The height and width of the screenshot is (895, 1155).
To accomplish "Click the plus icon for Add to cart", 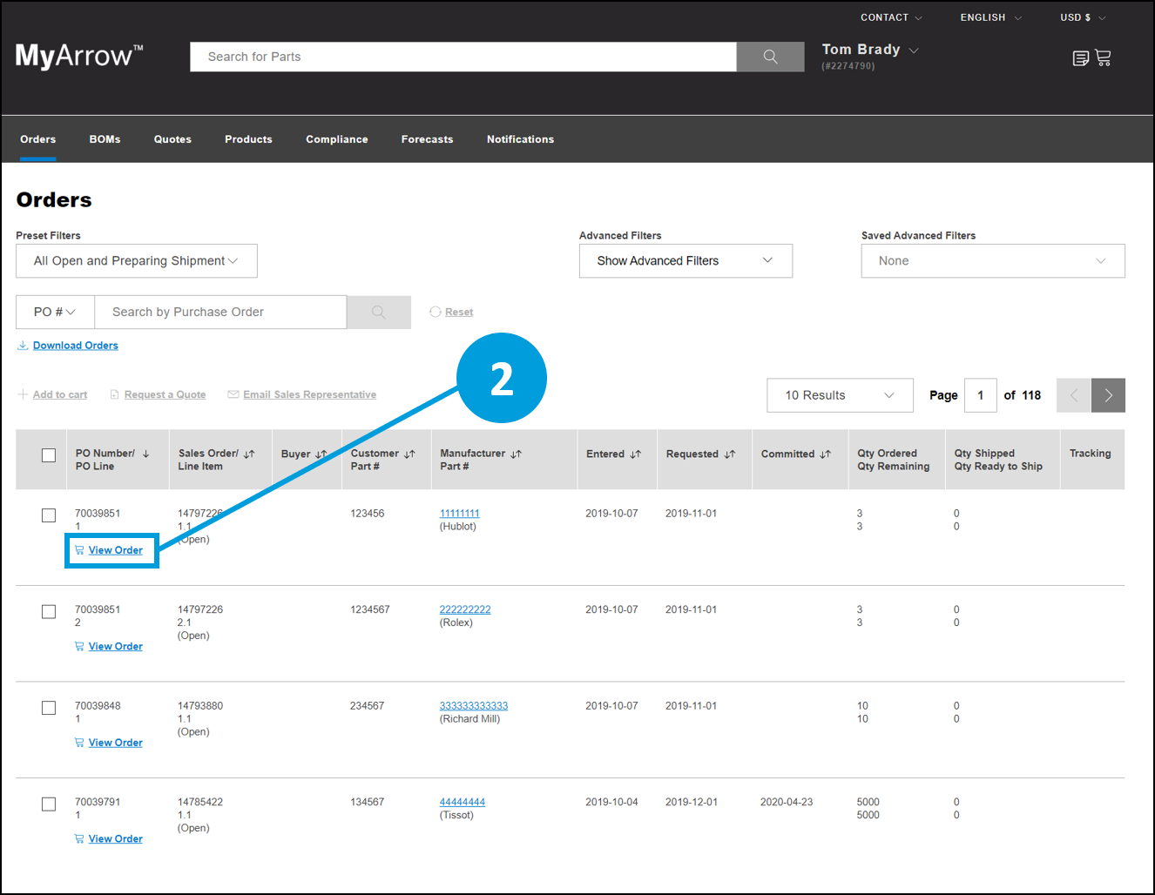I will point(22,394).
